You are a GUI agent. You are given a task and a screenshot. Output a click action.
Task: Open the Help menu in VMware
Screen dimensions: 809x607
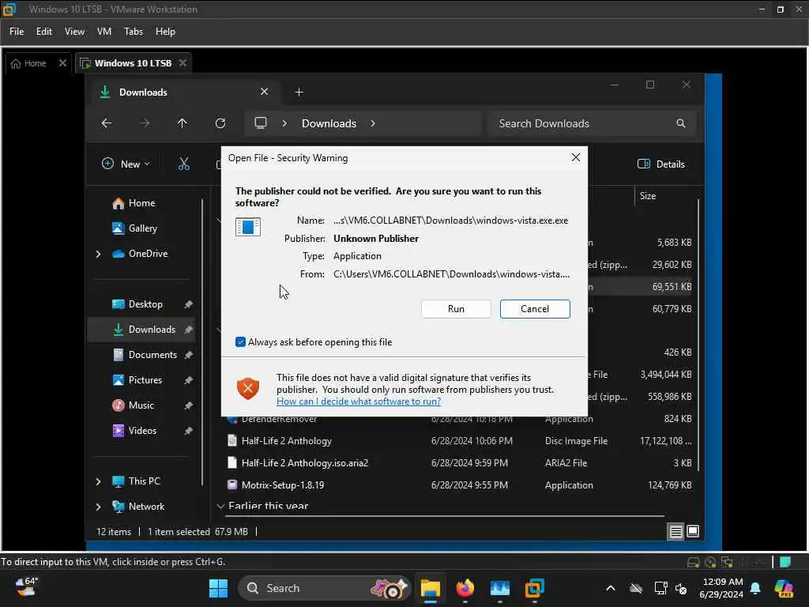(165, 32)
